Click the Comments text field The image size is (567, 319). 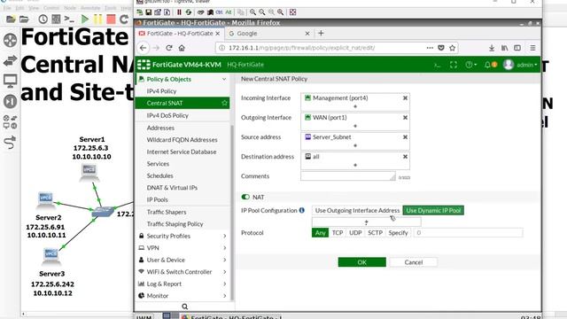tap(348, 176)
